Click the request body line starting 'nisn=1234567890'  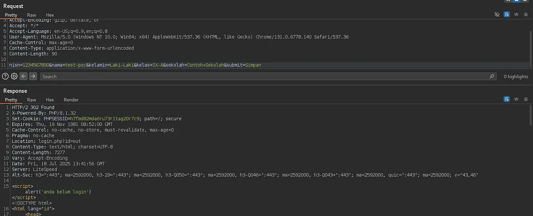(135, 64)
